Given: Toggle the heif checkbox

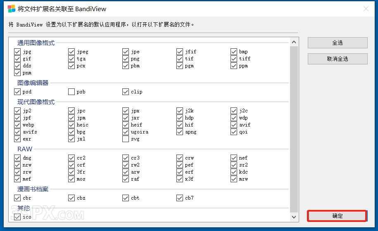Looking at the screenshot, I should coord(126,125).
